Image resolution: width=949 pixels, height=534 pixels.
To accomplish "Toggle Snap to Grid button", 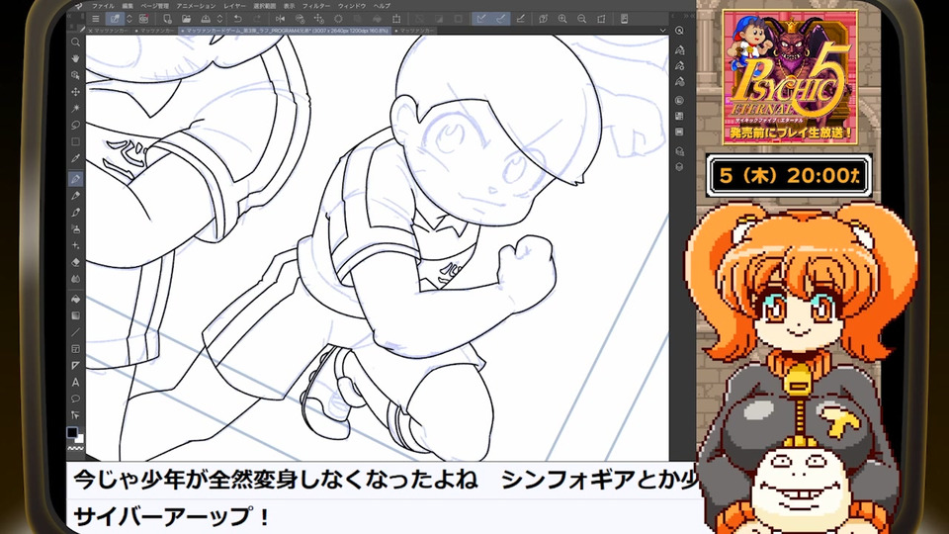I will (x=521, y=19).
